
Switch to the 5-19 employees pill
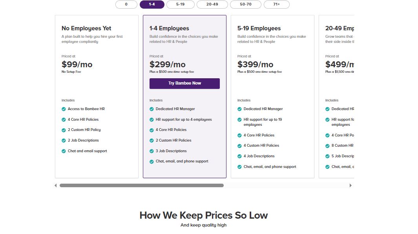click(180, 4)
